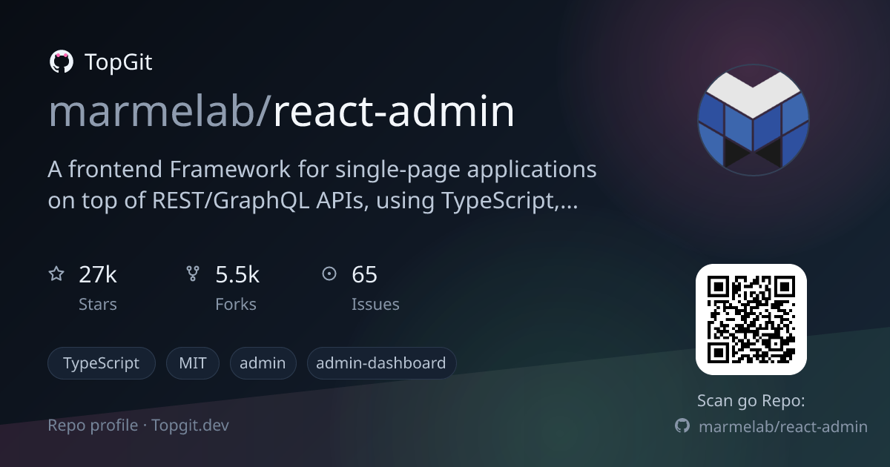Image resolution: width=890 pixels, height=467 pixels.
Task: Click the Forks label
Action: [x=236, y=305]
